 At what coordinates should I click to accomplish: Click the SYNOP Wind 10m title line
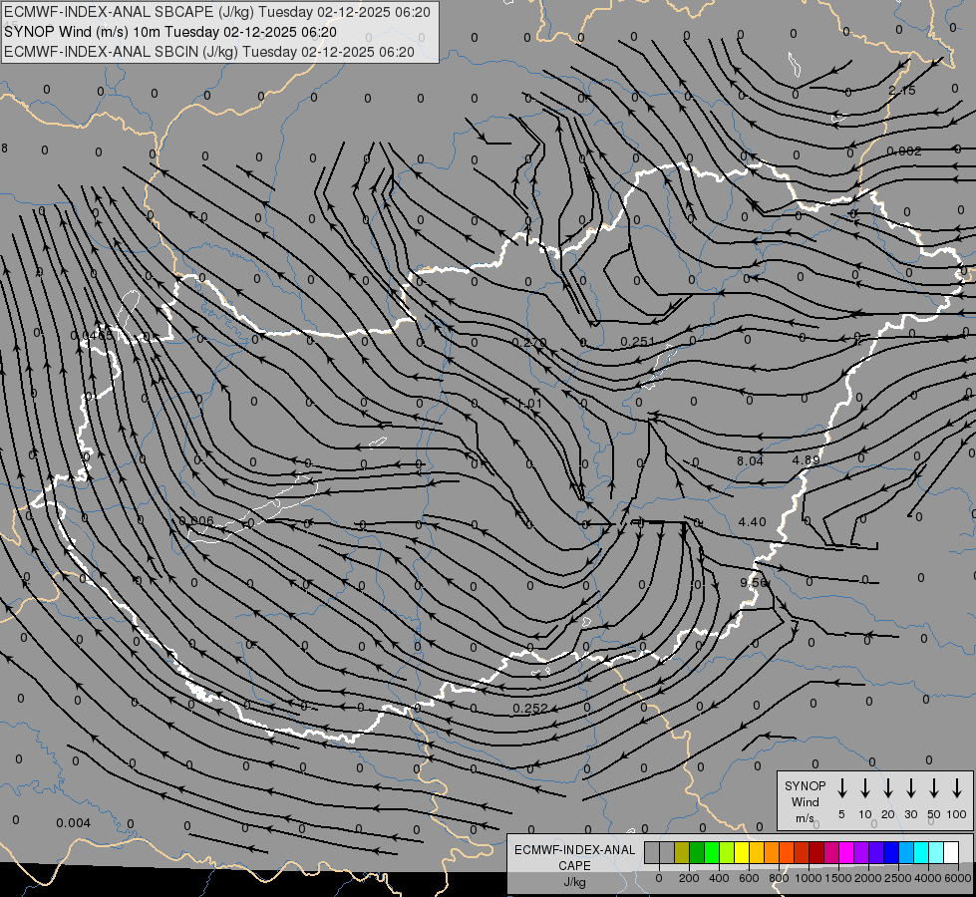point(170,32)
